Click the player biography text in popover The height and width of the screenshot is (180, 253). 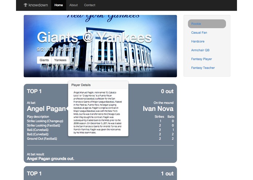pyautogui.click(x=98, y=113)
